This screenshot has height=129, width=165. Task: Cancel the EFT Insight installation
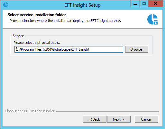point(146,119)
